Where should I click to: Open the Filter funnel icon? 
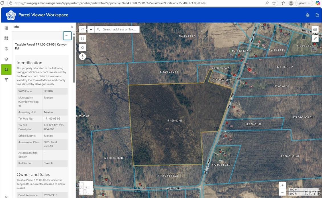(6, 80)
